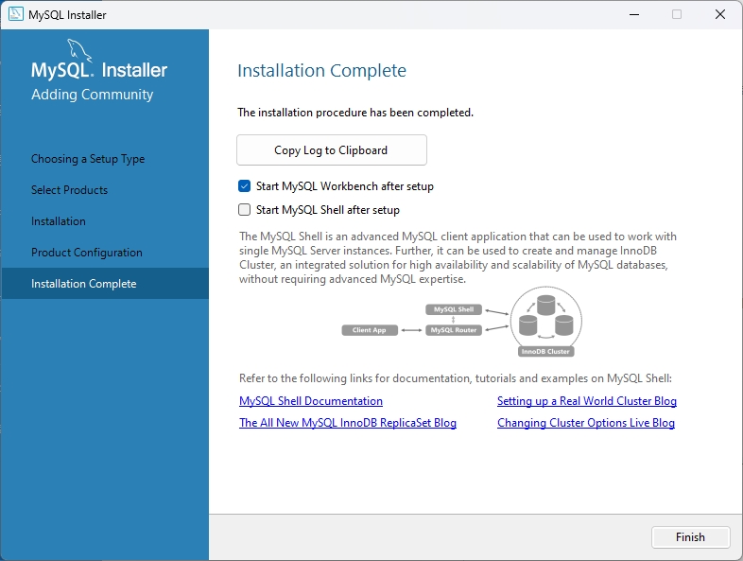Click the Installation Complete page heading

(321, 71)
